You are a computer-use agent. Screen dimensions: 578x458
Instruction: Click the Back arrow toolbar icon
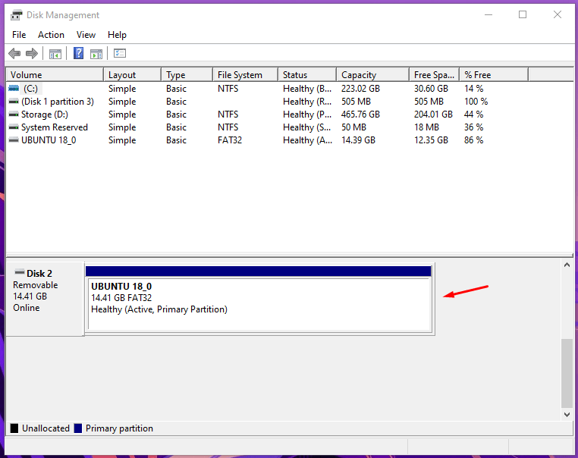pos(14,53)
